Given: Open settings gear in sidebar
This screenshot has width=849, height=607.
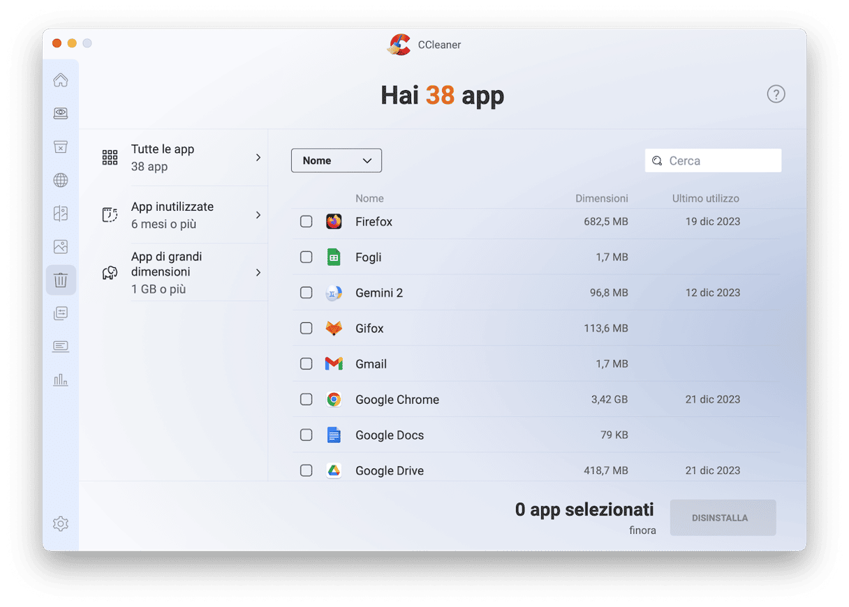Looking at the screenshot, I should [61, 523].
